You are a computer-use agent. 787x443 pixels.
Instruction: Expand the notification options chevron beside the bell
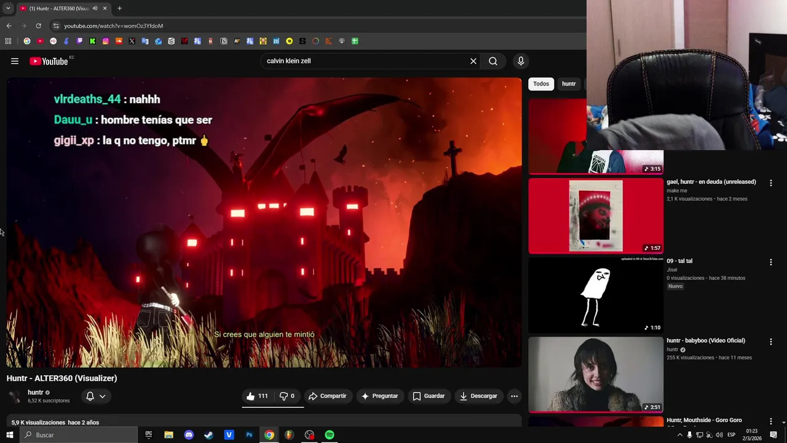pos(102,396)
